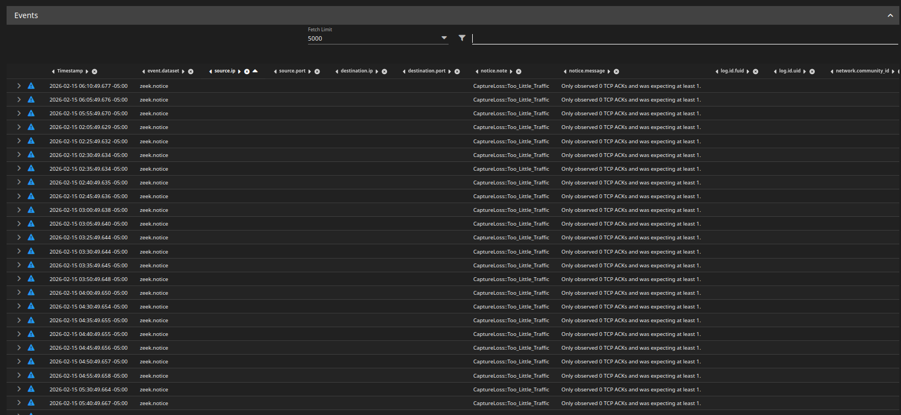Click the destination.port column header
The width and height of the screenshot is (901, 415).
427,71
